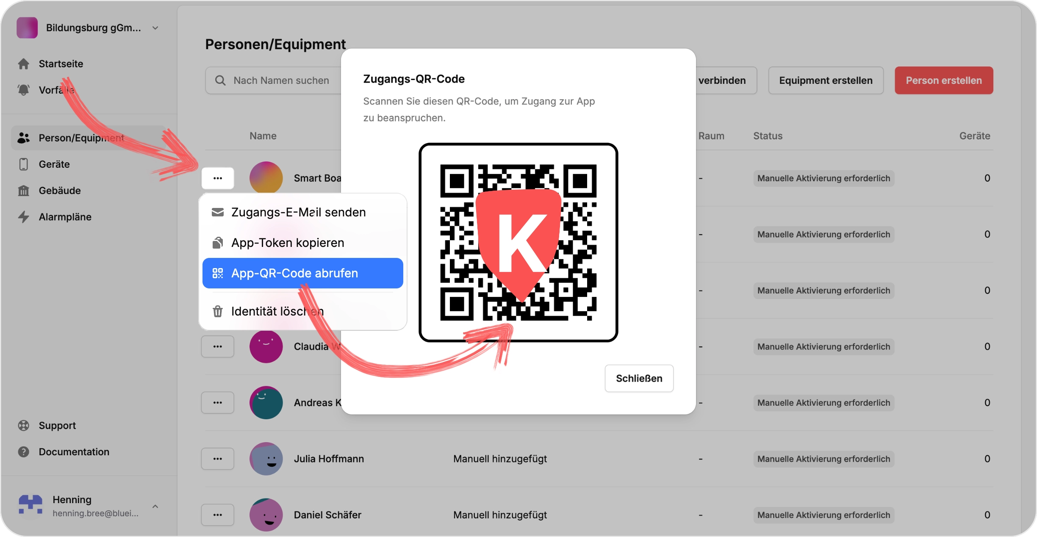Click Andreas's teal avatar
Screen dimensions: 1037x537
tap(266, 402)
